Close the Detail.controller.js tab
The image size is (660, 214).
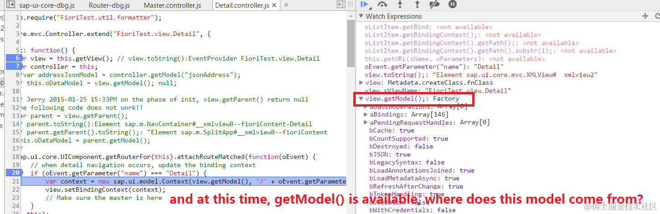273,5
